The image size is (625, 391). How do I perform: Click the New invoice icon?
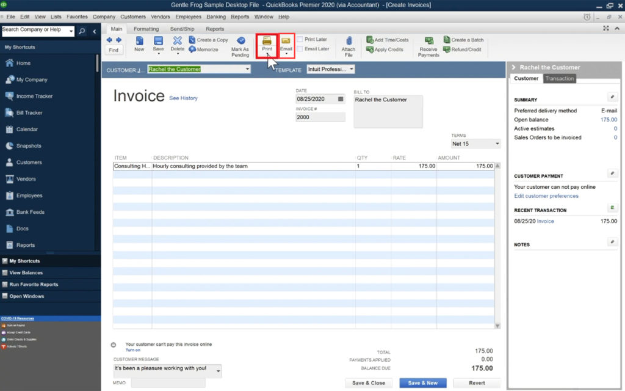click(139, 41)
